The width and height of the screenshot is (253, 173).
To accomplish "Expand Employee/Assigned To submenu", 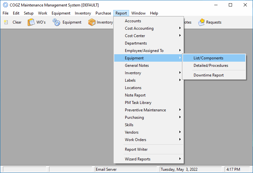I will 148,51.
